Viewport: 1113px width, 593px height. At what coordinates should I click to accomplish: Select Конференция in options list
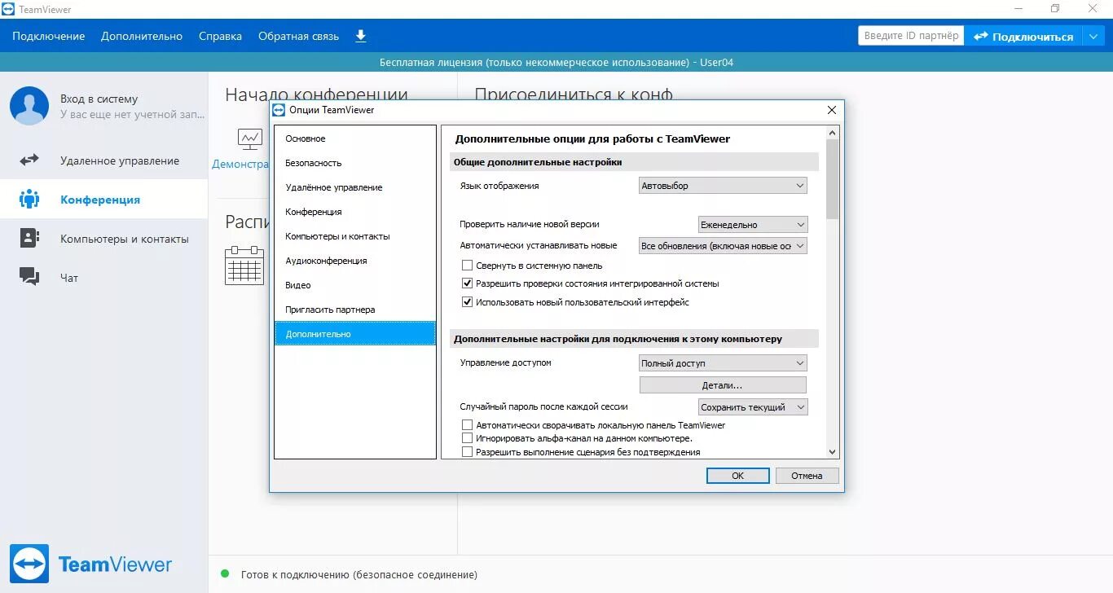(x=355, y=212)
